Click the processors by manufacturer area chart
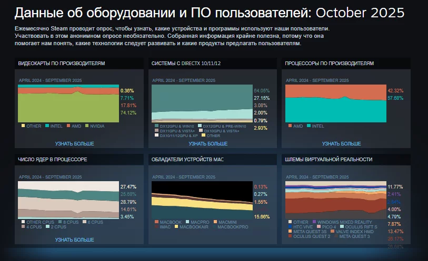This screenshot has height=261, width=428. point(336,103)
